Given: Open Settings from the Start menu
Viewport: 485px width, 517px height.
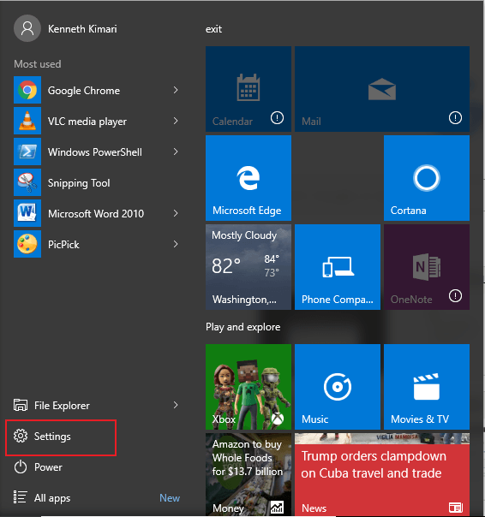Looking at the screenshot, I should point(61,437).
